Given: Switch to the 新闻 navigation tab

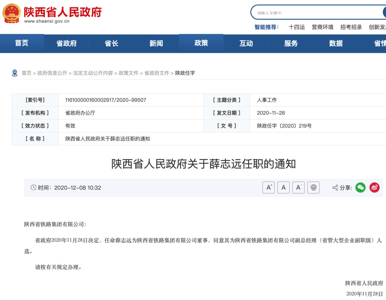Looking at the screenshot, I should tap(156, 43).
